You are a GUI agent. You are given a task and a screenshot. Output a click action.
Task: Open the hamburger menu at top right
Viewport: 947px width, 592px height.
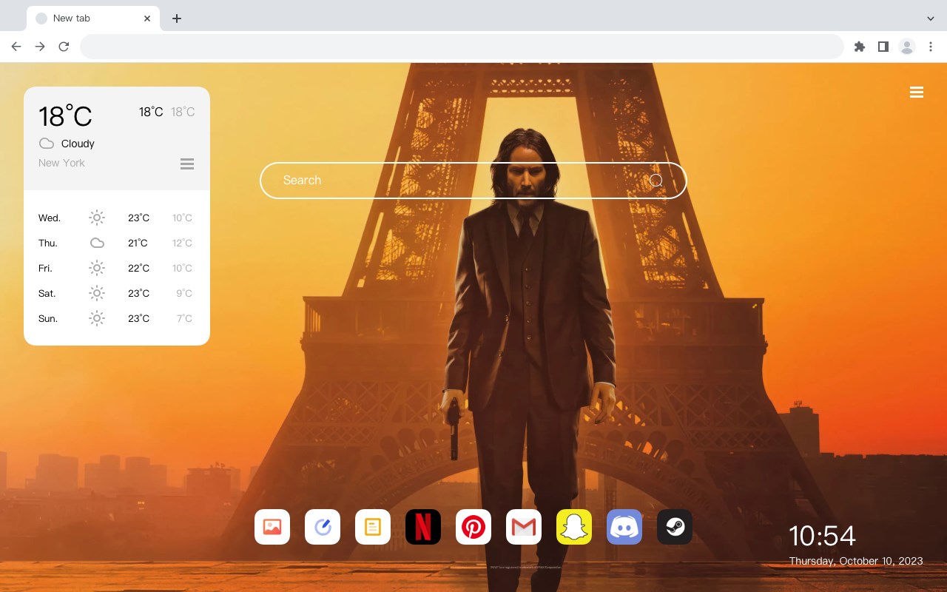(x=917, y=92)
